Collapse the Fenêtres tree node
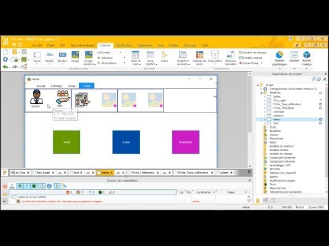The image size is (329, 246). 261,93
